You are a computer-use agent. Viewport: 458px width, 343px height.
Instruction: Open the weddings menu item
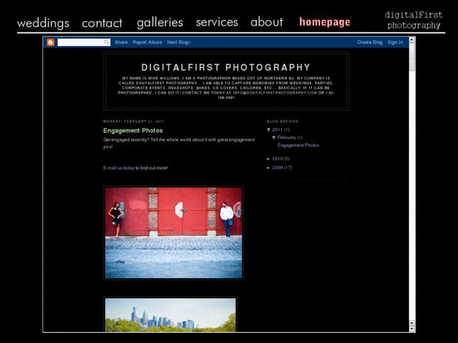(x=43, y=23)
